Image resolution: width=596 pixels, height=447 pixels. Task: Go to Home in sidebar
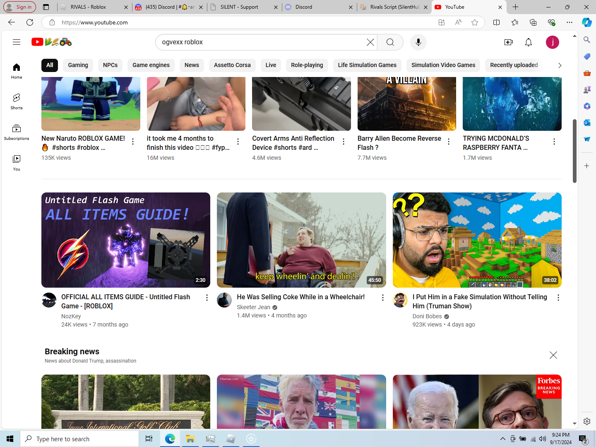coord(17,71)
